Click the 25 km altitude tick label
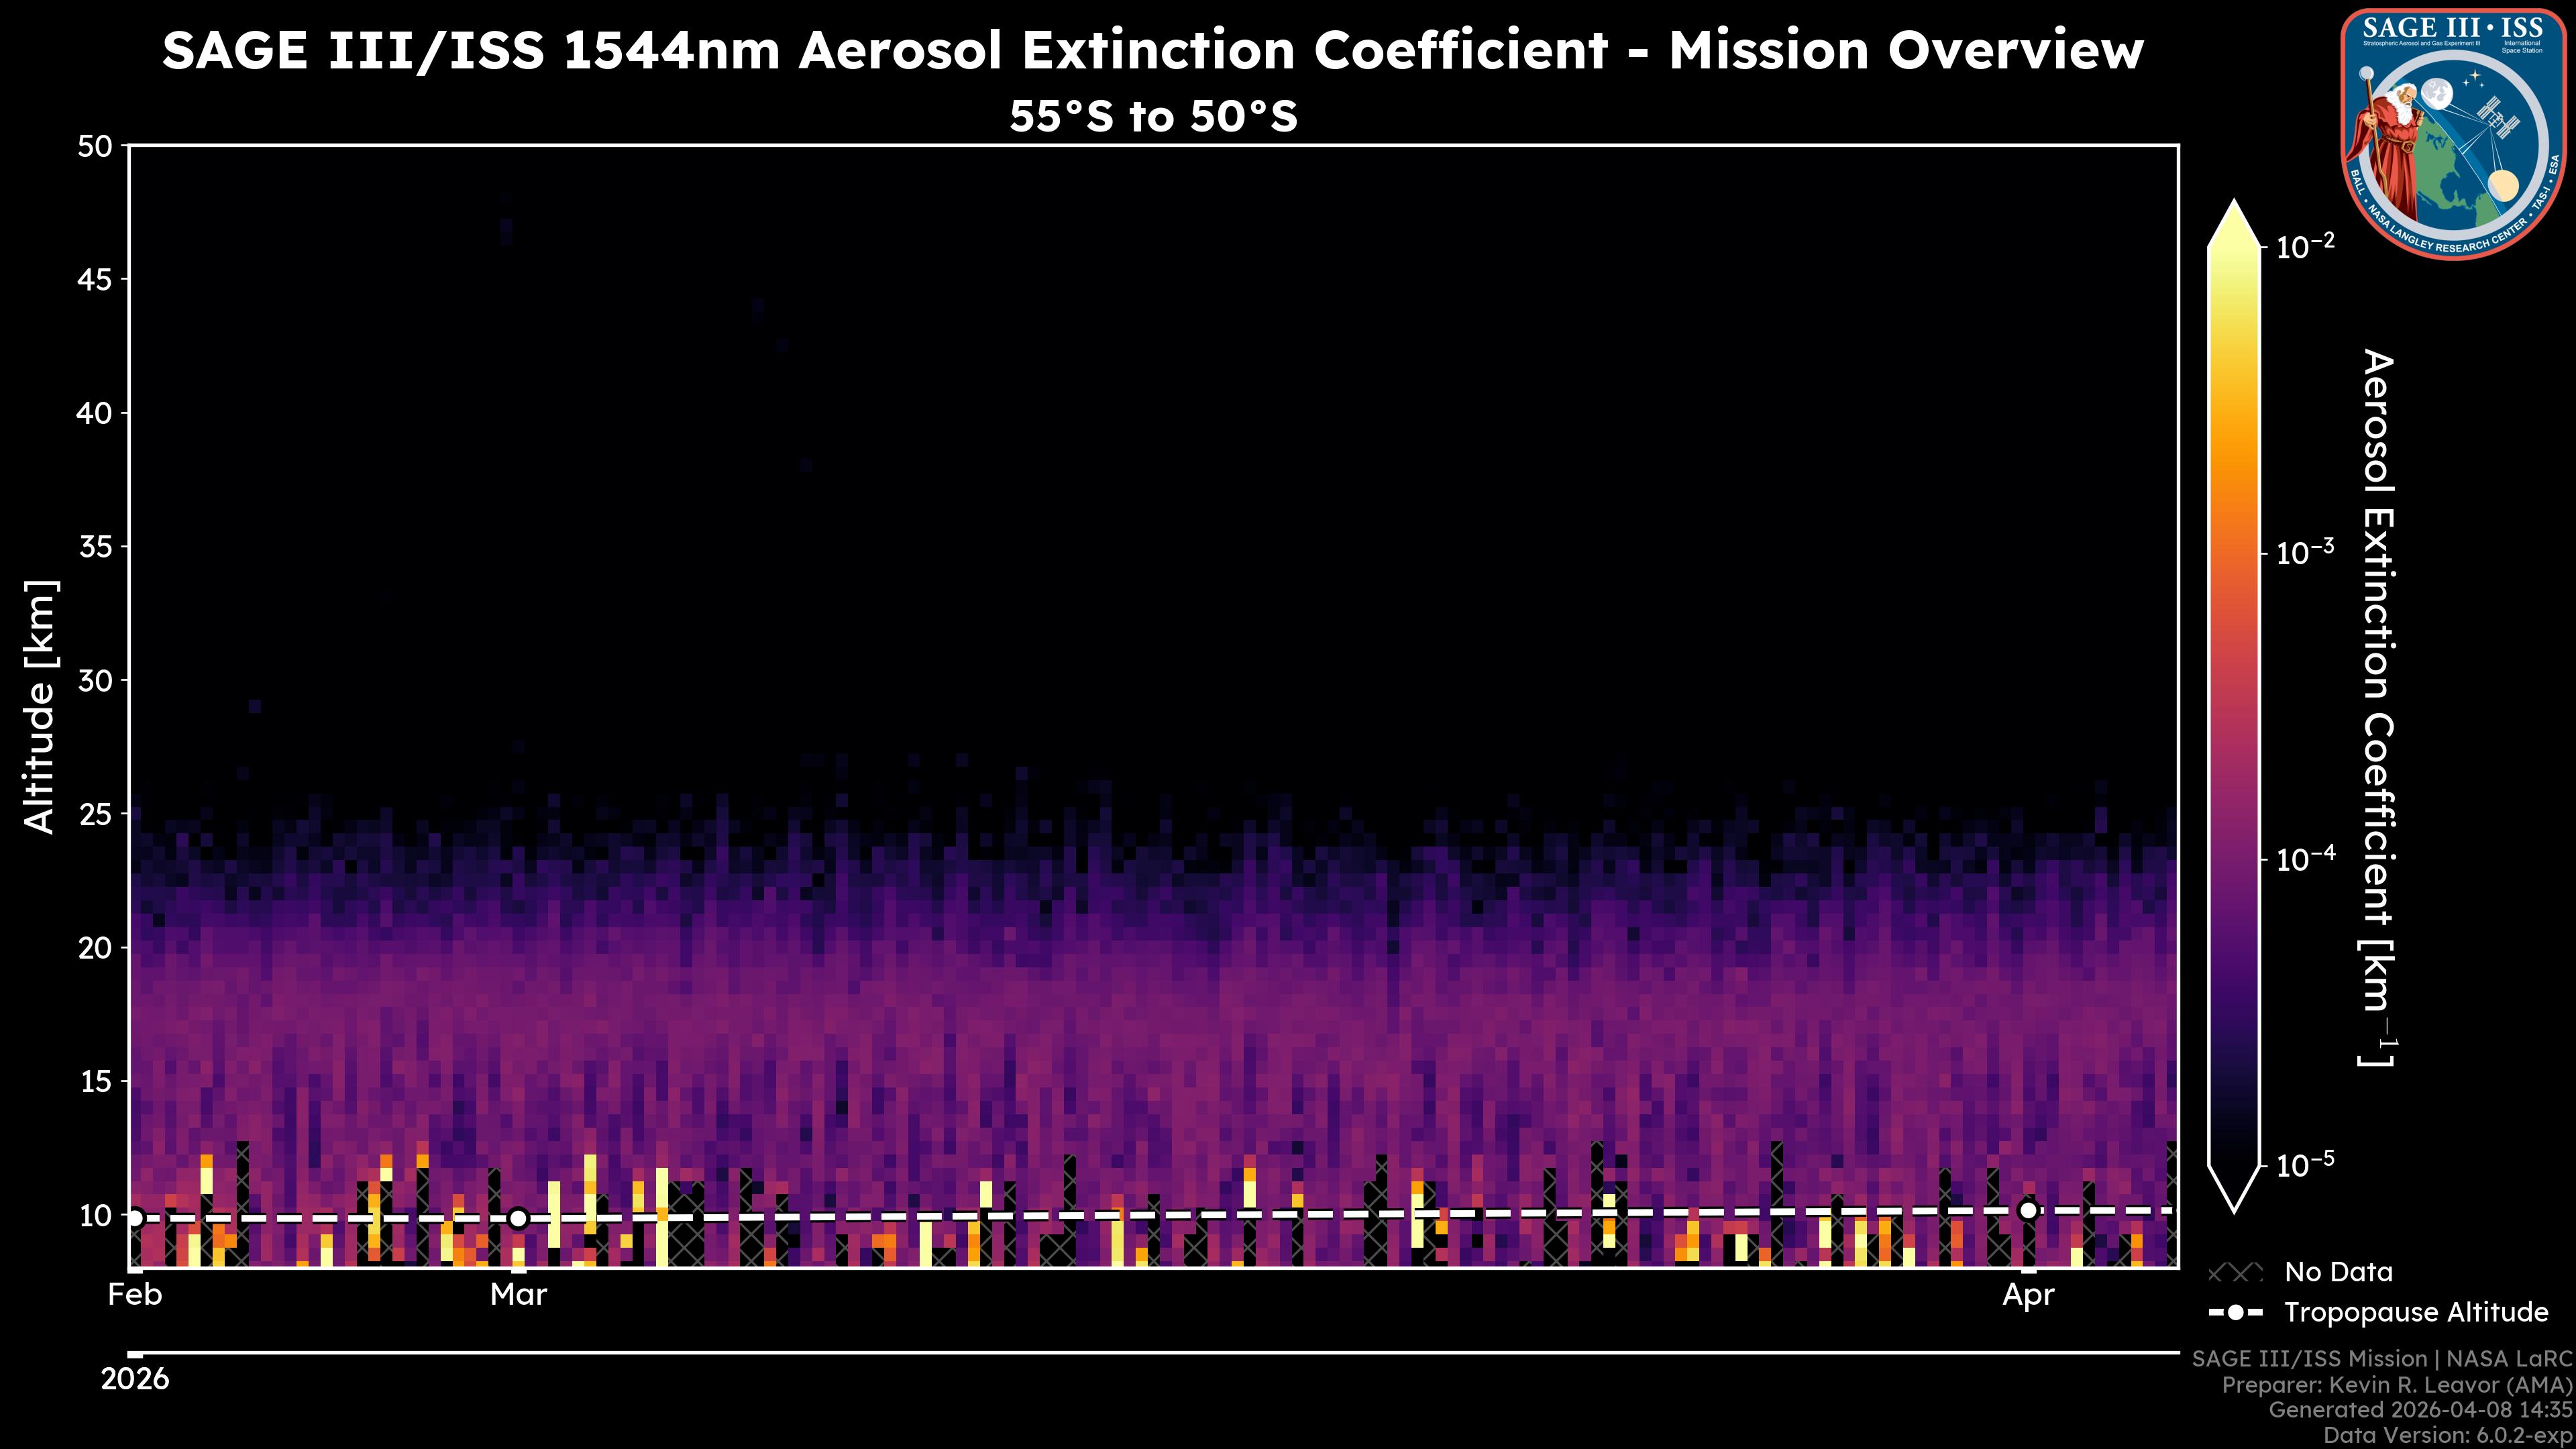The height and width of the screenshot is (1449, 2576). [95, 814]
